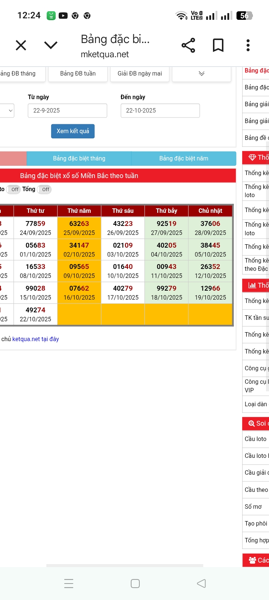
Task: Close the browser custom tab
Action: click(21, 46)
